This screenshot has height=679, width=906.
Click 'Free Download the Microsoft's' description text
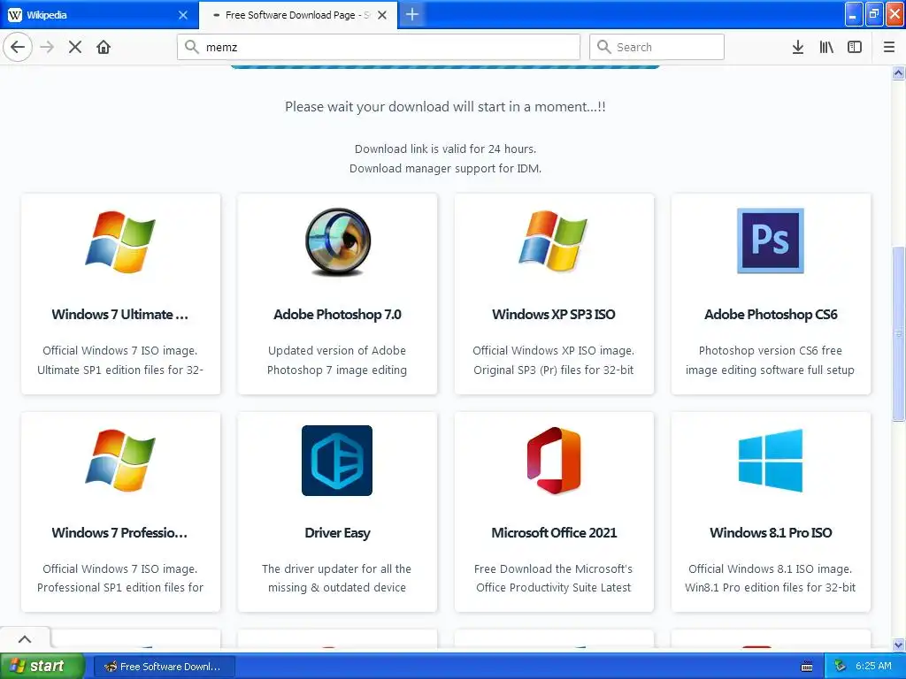pos(554,568)
